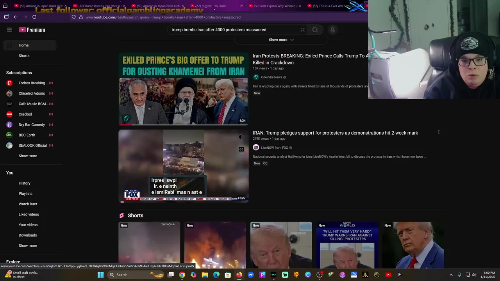Toggle captions on the FOX video preview
Screen dimensions: 500x281
coord(241,149)
